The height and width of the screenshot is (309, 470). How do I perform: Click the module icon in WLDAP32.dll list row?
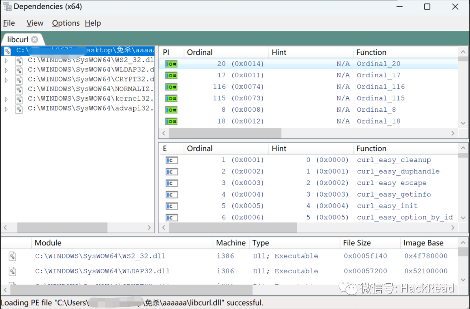pos(13,271)
